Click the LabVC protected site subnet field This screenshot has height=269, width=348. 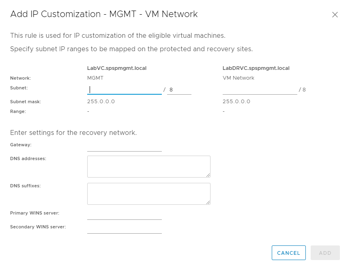124,89
